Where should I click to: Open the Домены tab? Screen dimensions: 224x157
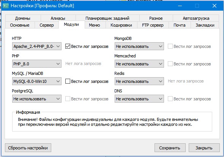[x=23, y=18]
